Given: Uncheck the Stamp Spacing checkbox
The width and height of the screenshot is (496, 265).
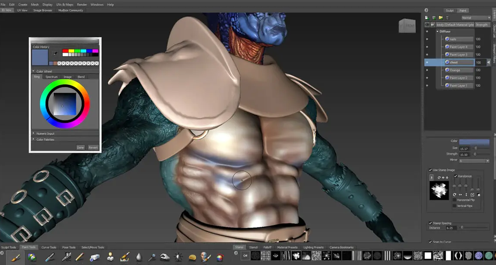Looking at the screenshot, I should (x=430, y=223).
